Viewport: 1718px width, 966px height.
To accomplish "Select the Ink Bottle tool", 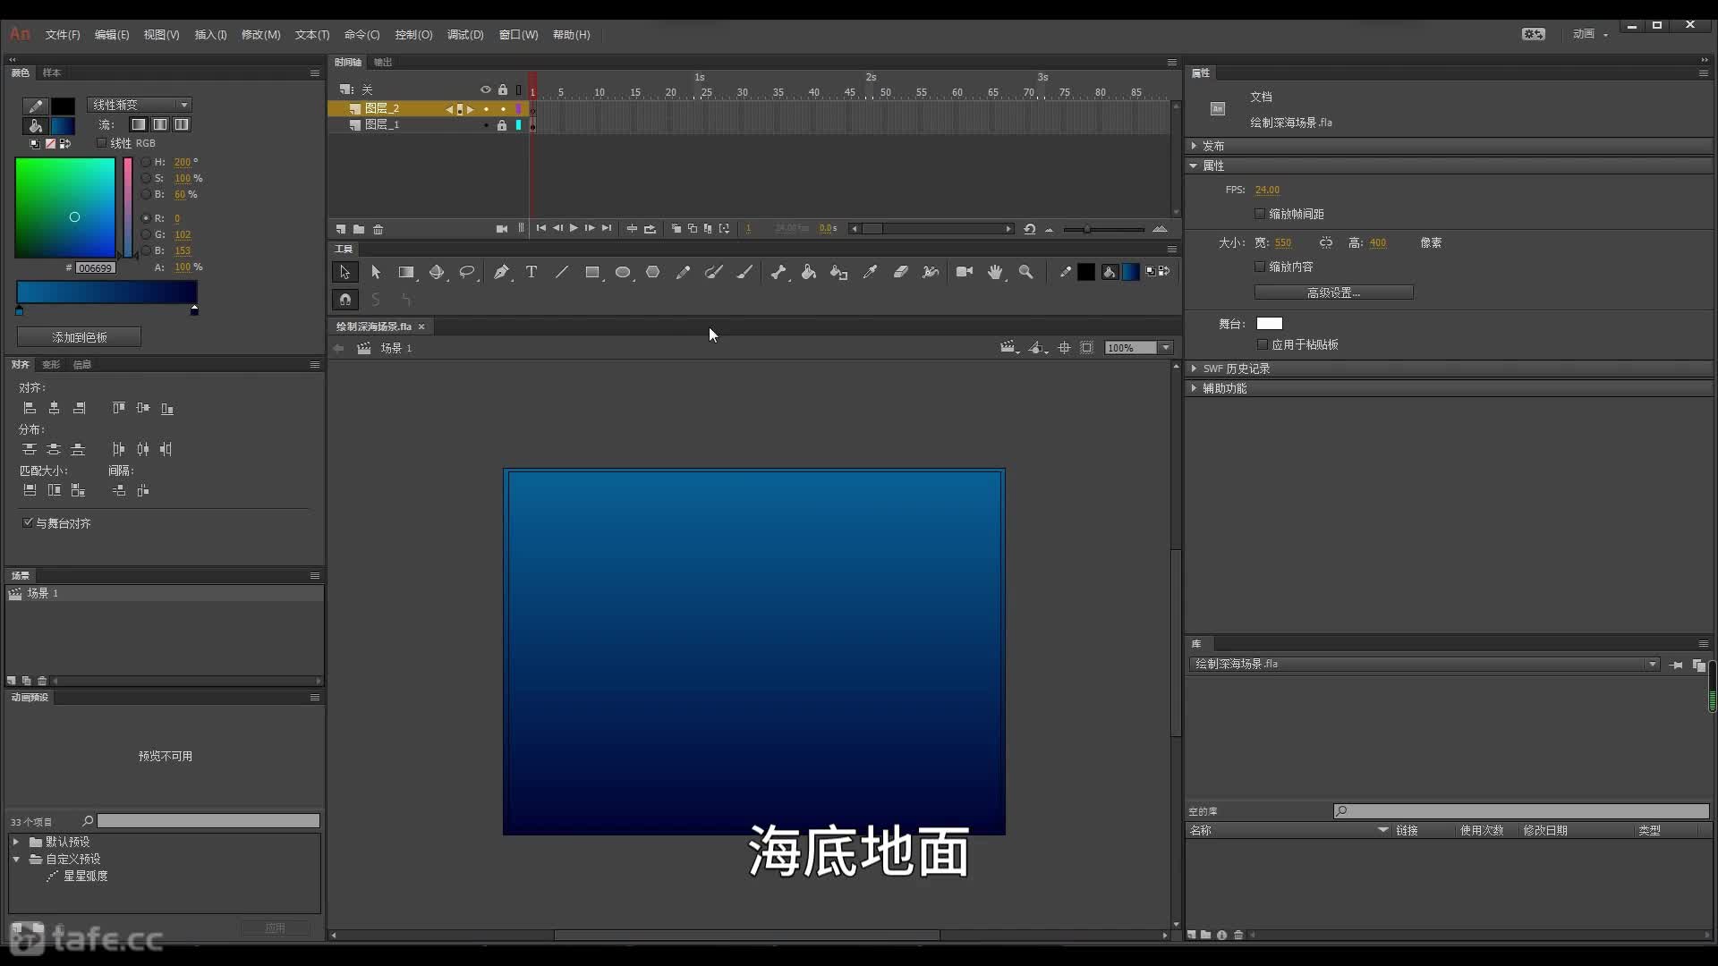I will 838,272.
